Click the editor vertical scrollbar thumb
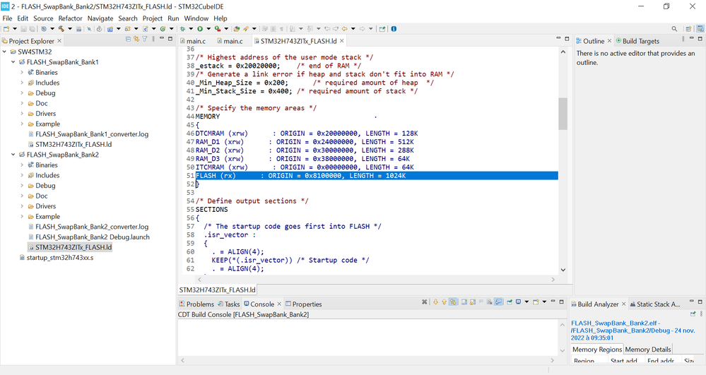This screenshot has width=706, height=375. pyautogui.click(x=563, y=114)
